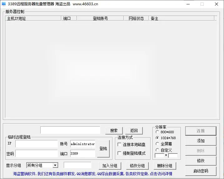Click the 登陆 login button
Viewport: 224px width, 179px height.
[x=103, y=149]
